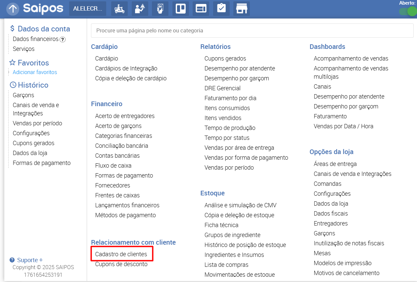Select Áreas de entrega option
Image resolution: width=417 pixels, height=282 pixels.
pos(335,164)
